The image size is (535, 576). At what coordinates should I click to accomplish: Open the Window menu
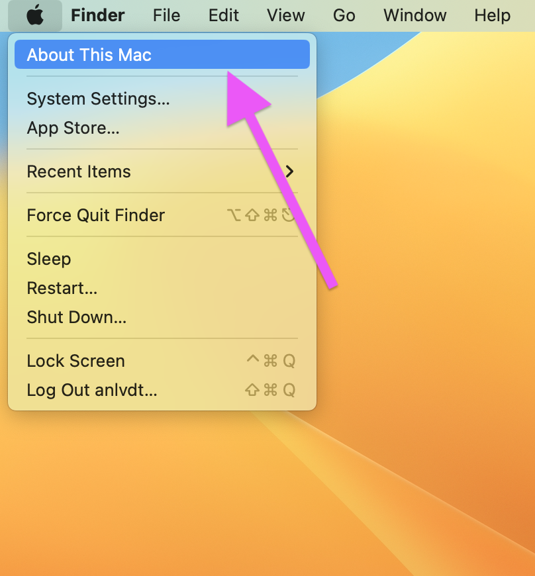pos(415,15)
